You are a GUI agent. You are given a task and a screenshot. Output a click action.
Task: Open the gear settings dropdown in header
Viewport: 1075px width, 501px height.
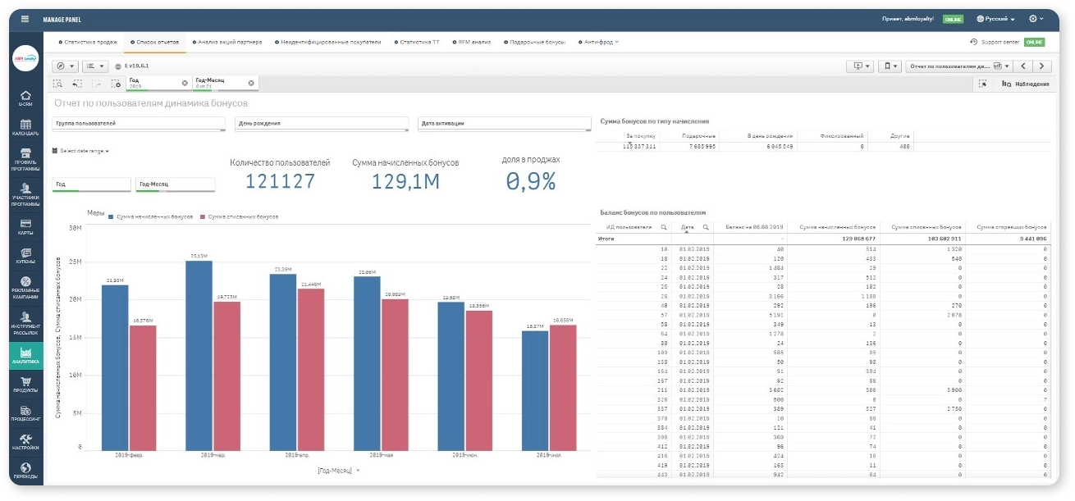[1036, 18]
